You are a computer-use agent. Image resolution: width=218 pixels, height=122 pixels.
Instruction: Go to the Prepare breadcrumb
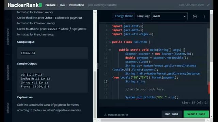[50, 5]
